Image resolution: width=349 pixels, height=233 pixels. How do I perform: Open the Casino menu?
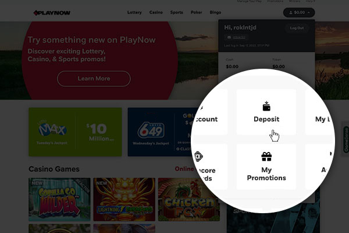(156, 12)
